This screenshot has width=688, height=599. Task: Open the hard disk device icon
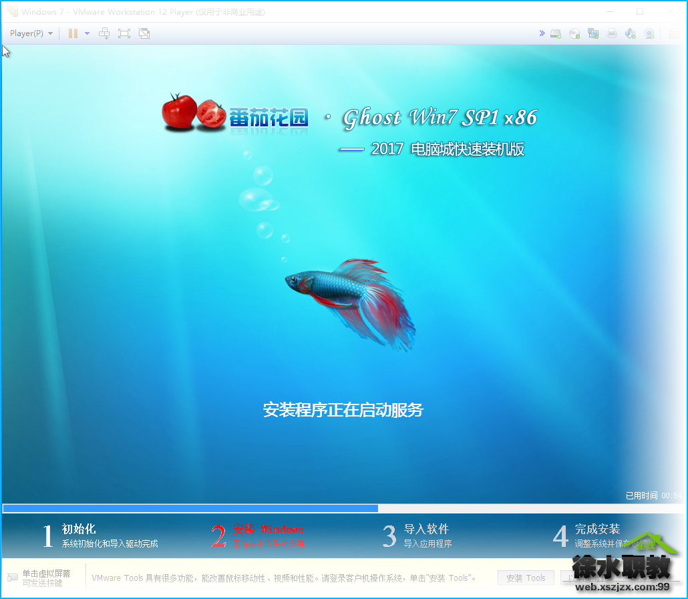click(556, 33)
